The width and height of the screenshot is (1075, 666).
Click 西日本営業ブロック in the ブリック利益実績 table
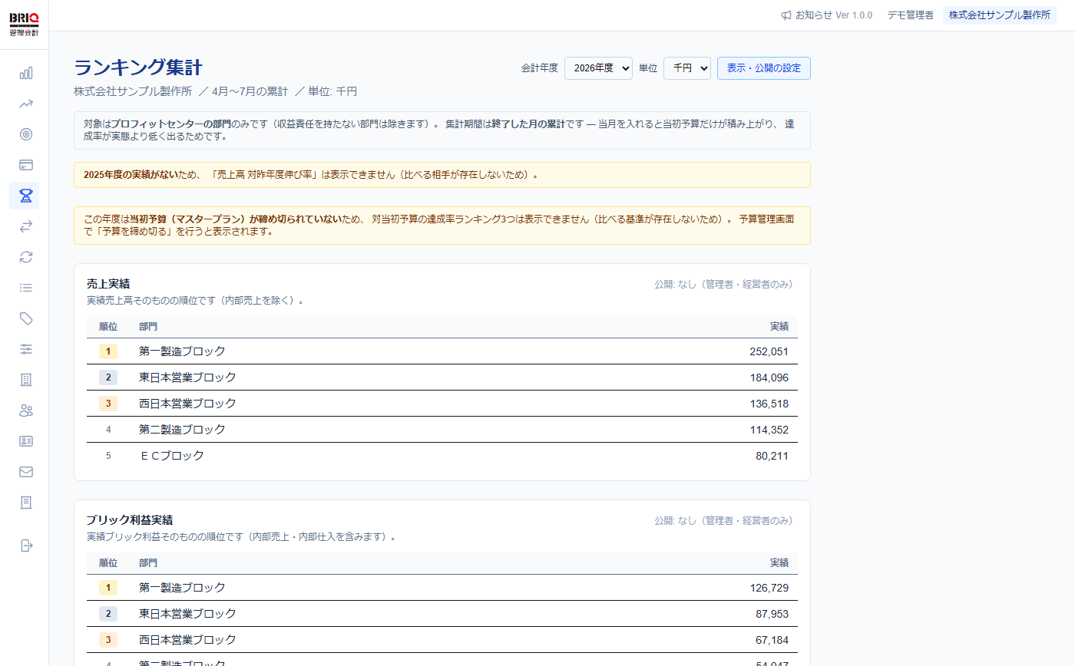tap(188, 640)
